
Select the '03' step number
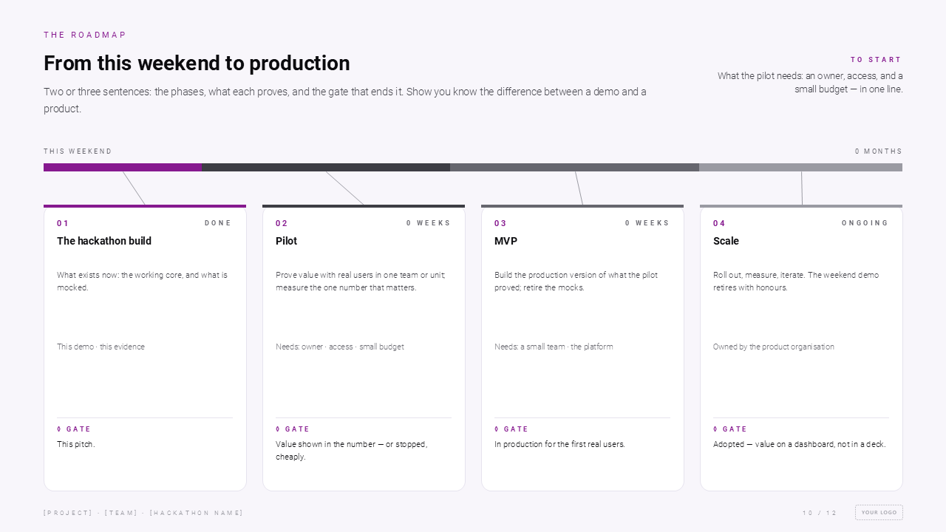(x=500, y=223)
